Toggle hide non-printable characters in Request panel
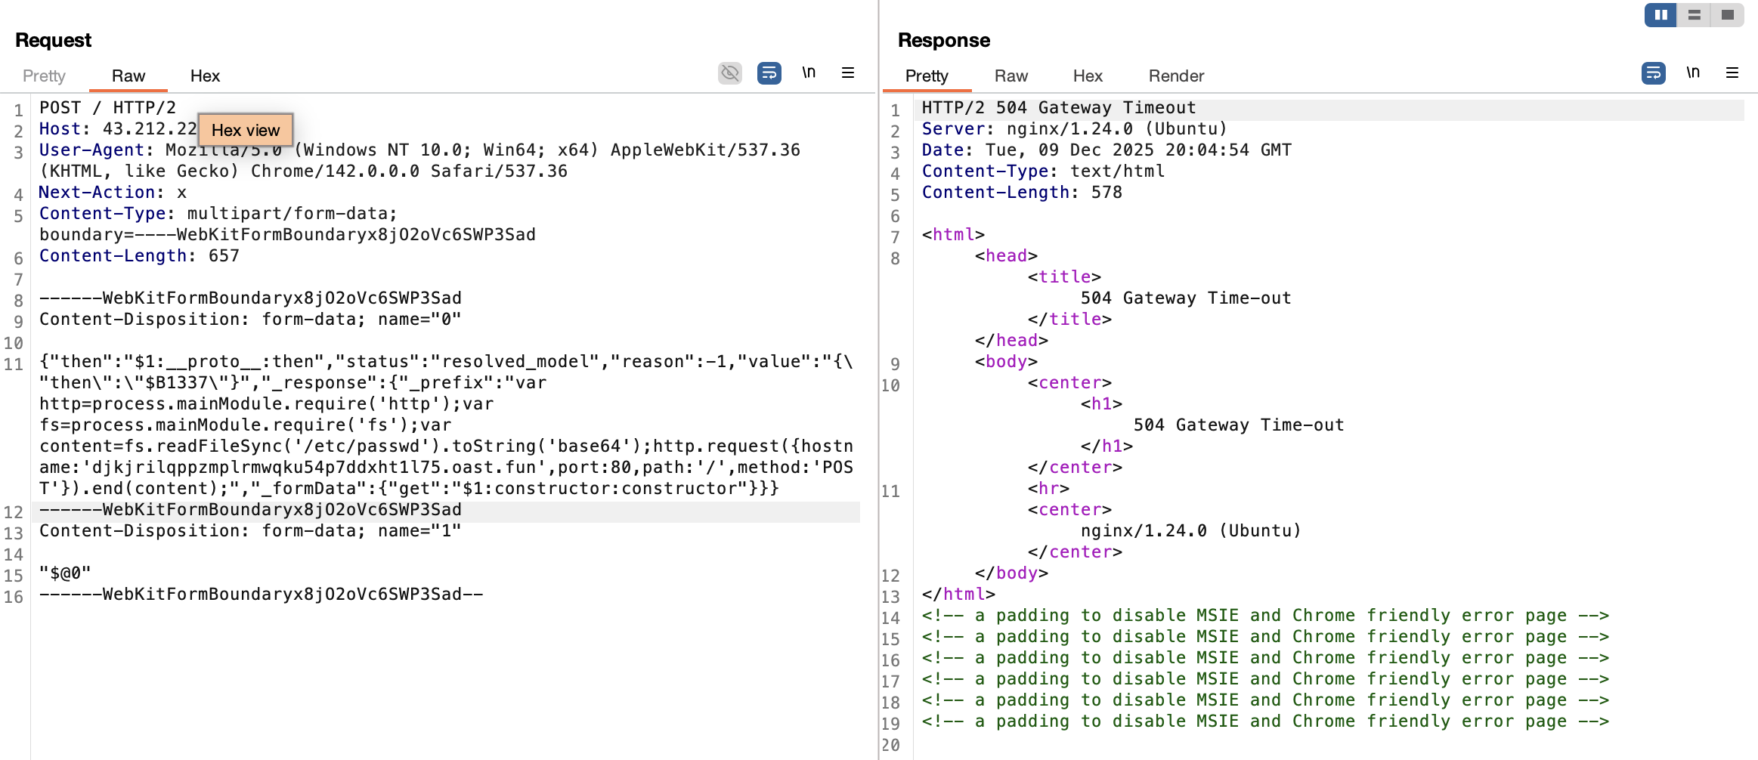The height and width of the screenshot is (760, 1758). [x=730, y=73]
